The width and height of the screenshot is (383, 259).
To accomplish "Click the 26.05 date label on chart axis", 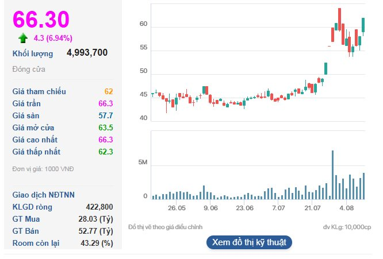I will (177, 208).
